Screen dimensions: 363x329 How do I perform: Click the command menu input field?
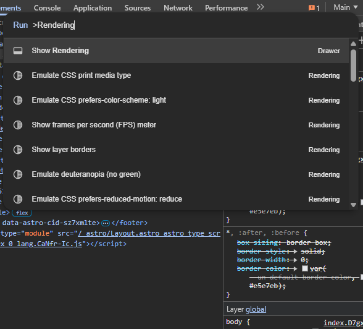(180, 25)
